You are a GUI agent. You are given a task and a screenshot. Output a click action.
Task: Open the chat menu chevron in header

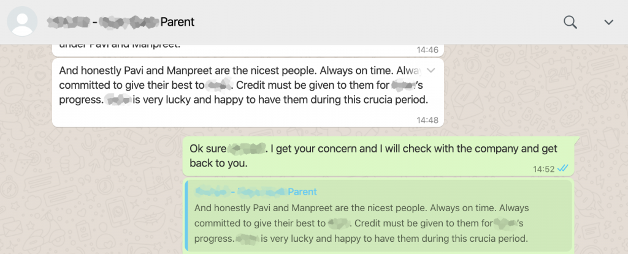[x=608, y=22]
